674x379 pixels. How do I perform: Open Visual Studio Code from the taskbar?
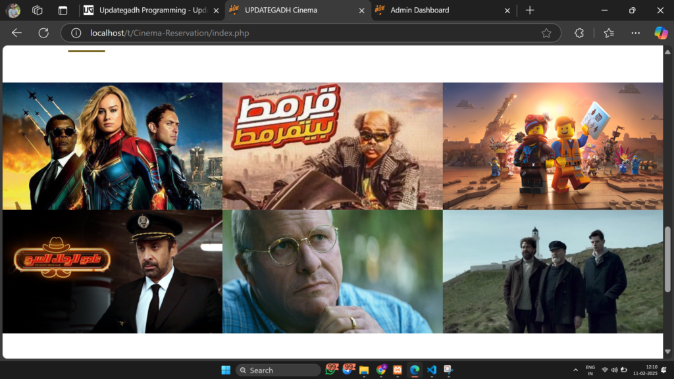(432, 370)
